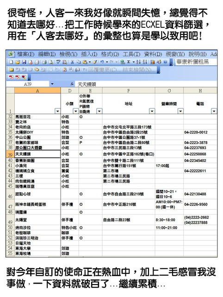Click the Sort Descending icon
The width and height of the screenshot is (223, 297).
pyautogui.click(x=145, y=62)
